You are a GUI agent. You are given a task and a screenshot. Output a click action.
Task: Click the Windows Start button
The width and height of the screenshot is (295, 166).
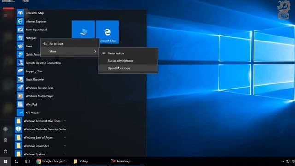pos(6,161)
